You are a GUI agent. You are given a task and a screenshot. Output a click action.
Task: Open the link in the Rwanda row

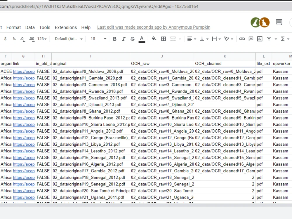[24, 91]
